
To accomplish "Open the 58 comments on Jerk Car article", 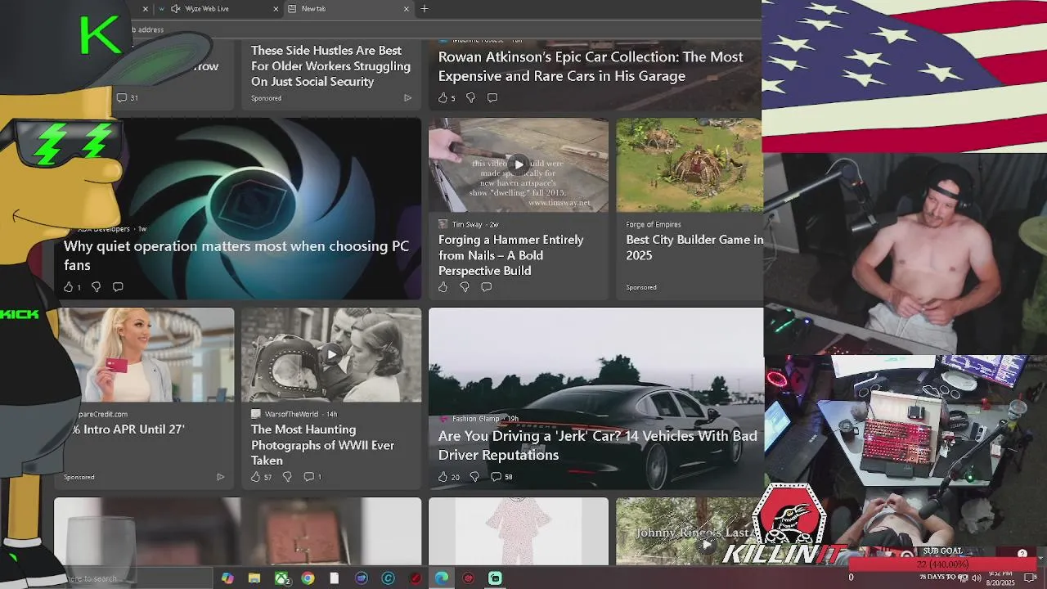I will (x=501, y=477).
